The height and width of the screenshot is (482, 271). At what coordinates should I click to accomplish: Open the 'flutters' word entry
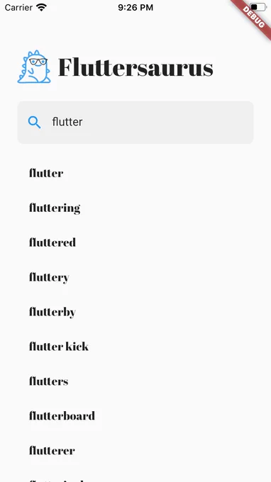click(49, 381)
